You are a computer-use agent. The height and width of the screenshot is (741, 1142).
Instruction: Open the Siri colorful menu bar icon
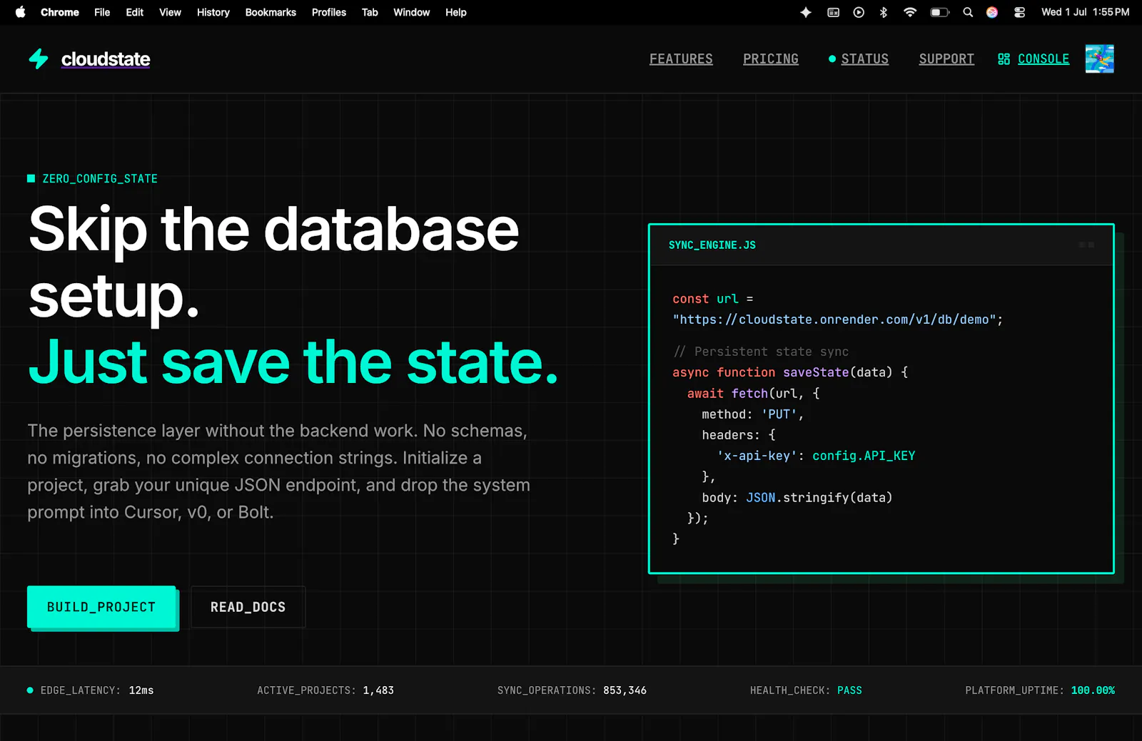[992, 12]
